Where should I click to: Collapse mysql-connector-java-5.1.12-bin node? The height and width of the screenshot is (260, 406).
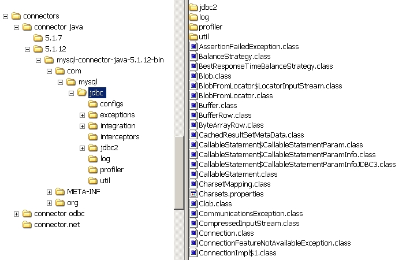(x=38, y=60)
